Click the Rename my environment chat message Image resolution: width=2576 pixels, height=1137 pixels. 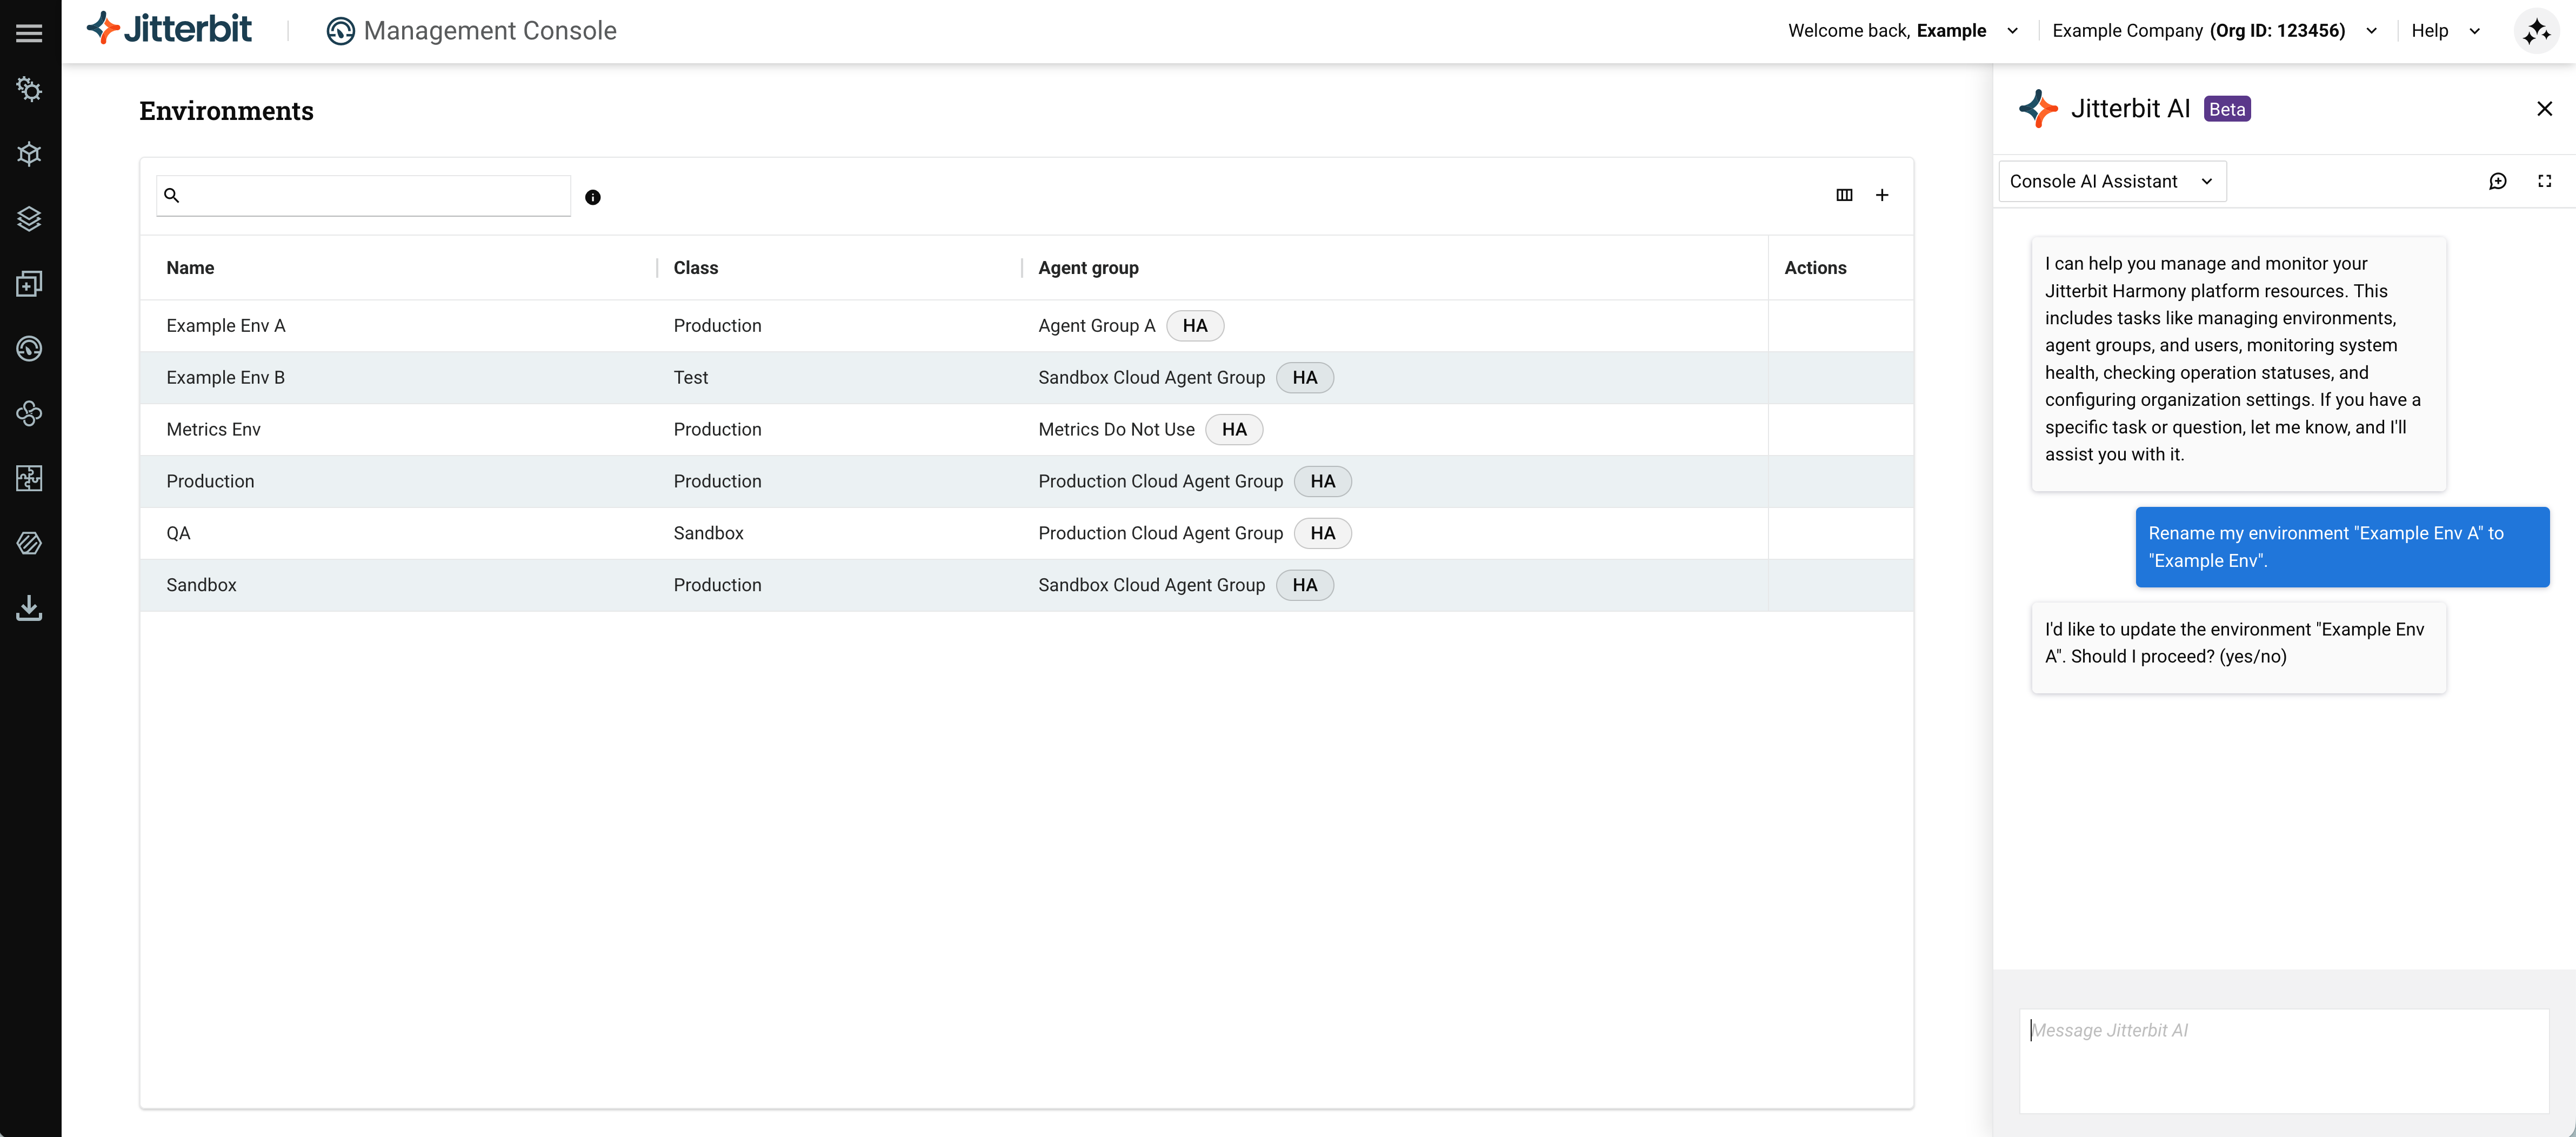[x=2342, y=547]
